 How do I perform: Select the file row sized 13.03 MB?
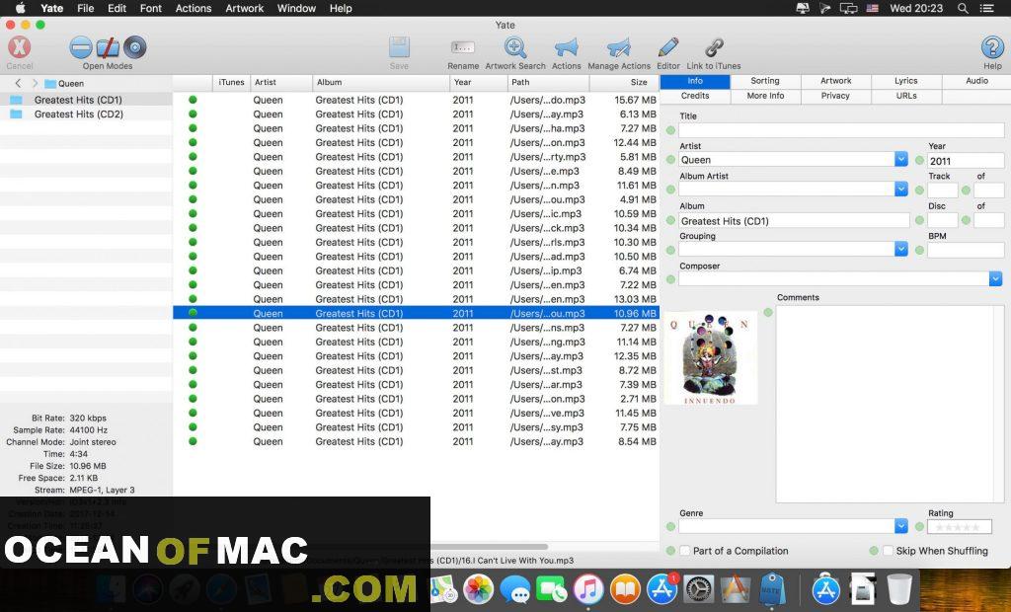(416, 299)
